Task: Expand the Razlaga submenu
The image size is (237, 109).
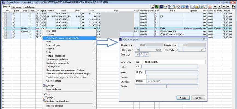Action: pos(69,85)
